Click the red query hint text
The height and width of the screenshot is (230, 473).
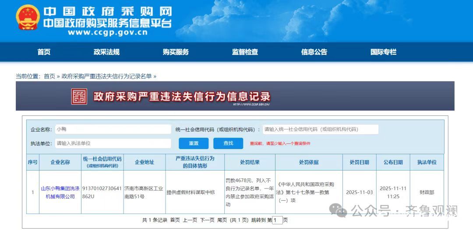click(x=280, y=143)
